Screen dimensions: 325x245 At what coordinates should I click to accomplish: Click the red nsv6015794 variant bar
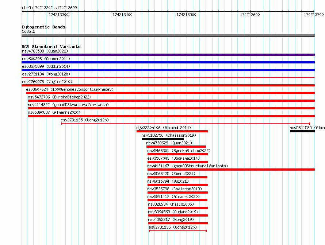tap(177, 185)
